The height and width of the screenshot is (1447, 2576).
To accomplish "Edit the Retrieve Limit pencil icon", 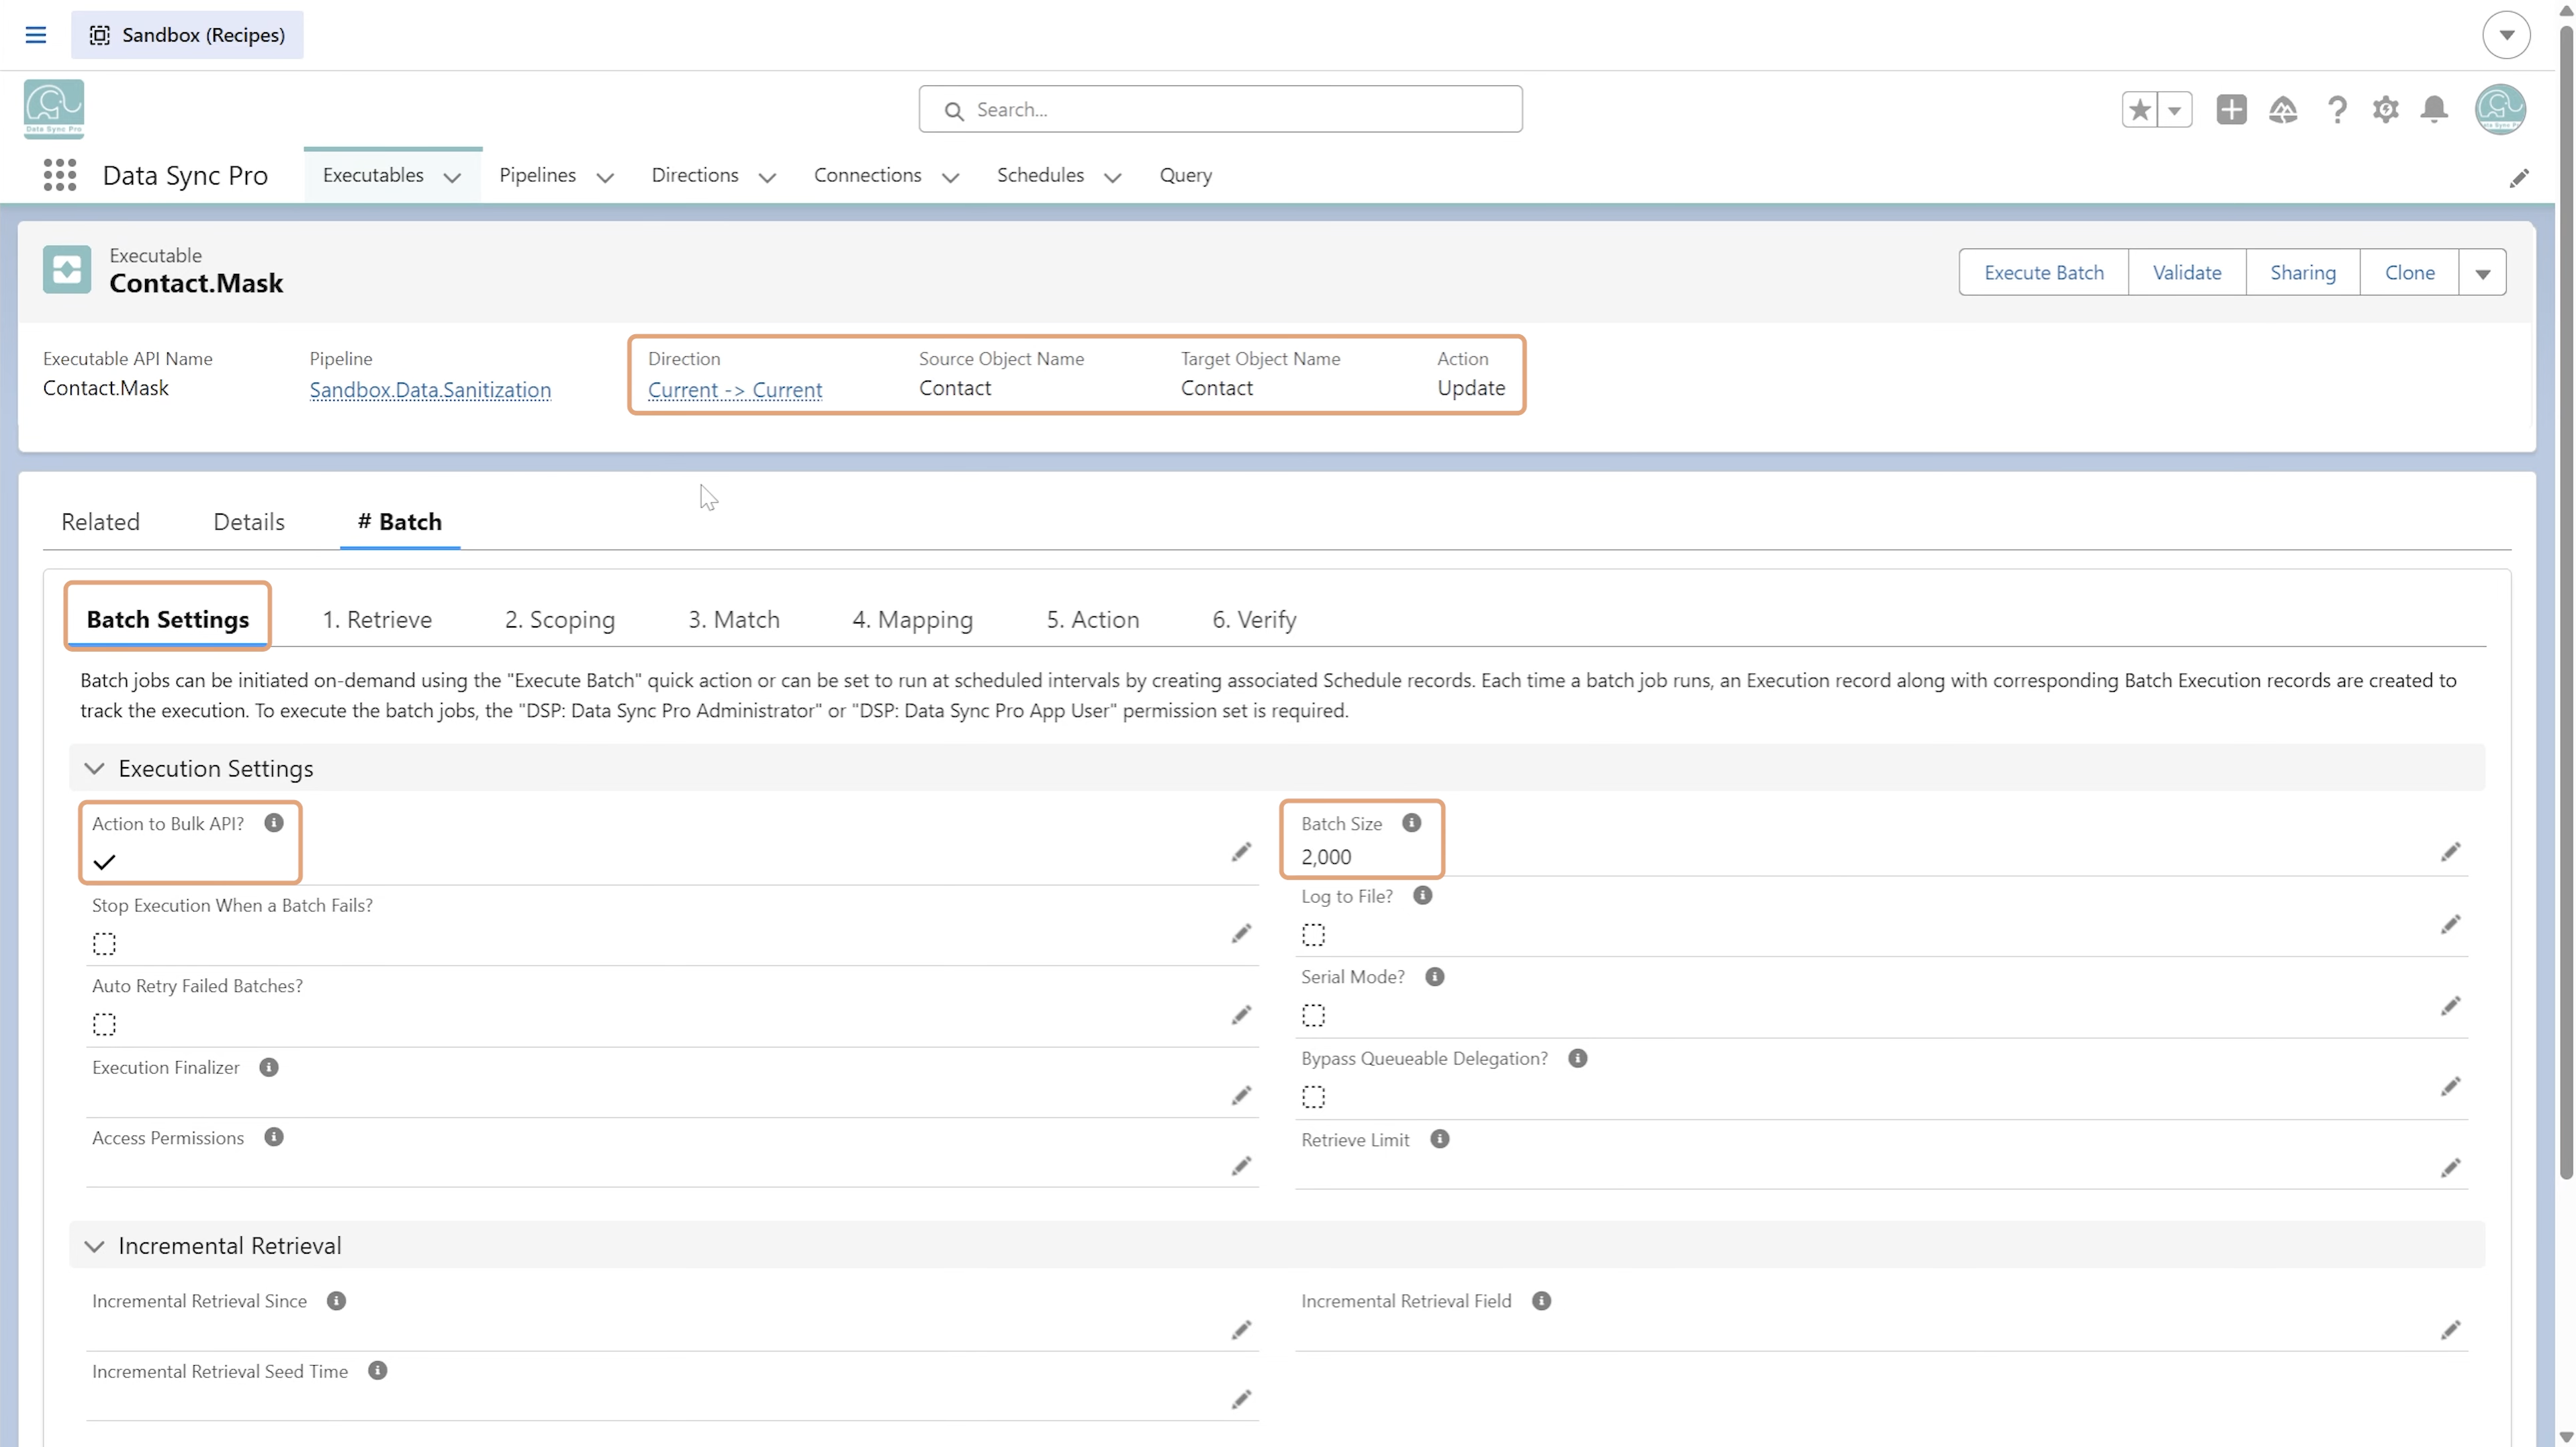I will 2450,1168.
